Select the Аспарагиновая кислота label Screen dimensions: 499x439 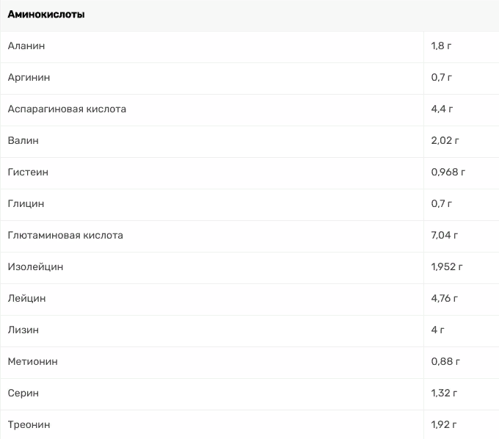[x=67, y=109]
